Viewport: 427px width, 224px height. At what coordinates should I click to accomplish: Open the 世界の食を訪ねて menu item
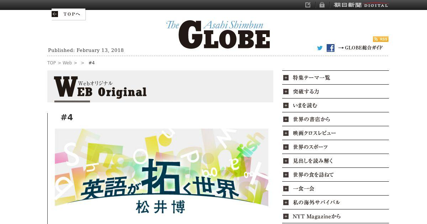pos(336,175)
